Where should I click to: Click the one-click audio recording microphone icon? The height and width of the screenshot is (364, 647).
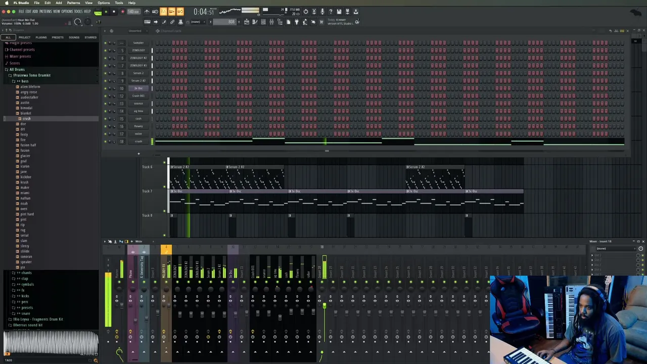point(322,12)
